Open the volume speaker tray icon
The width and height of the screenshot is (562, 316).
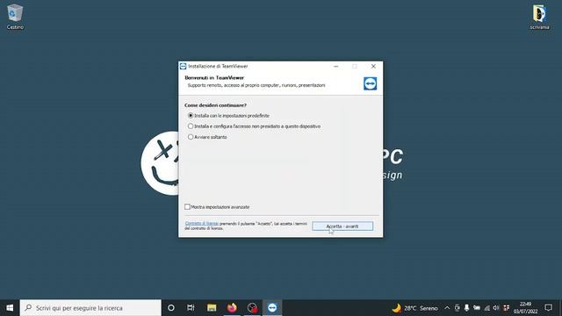[x=496, y=308]
